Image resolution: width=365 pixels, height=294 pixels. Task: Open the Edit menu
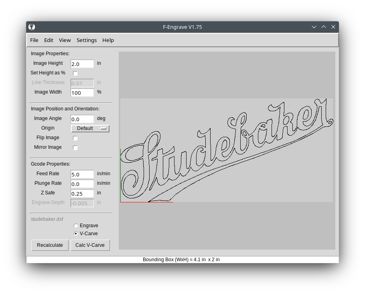point(49,40)
